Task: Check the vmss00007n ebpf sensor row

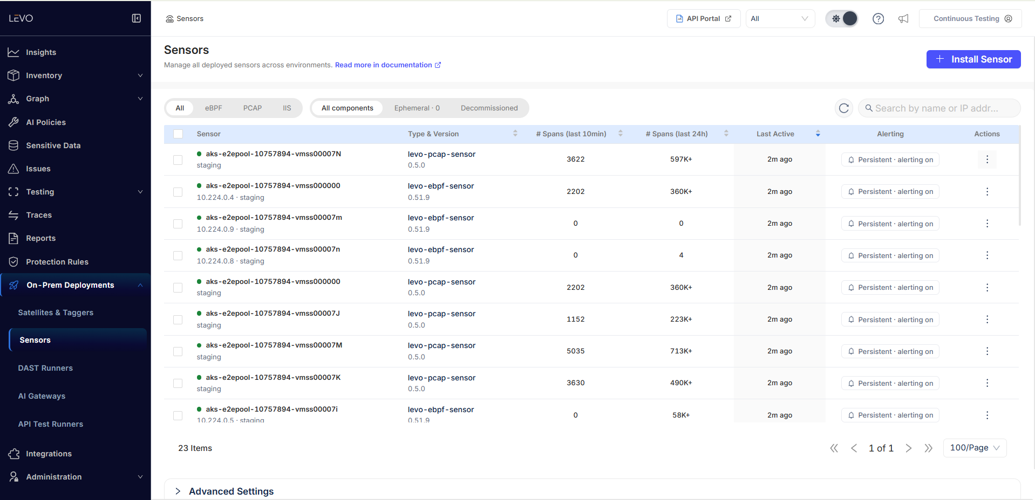Action: [178, 255]
